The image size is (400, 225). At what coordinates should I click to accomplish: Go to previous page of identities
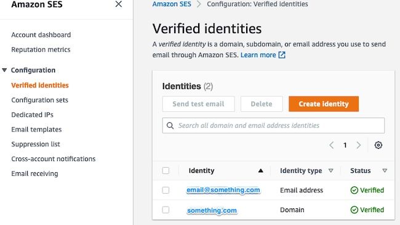tap(331, 145)
